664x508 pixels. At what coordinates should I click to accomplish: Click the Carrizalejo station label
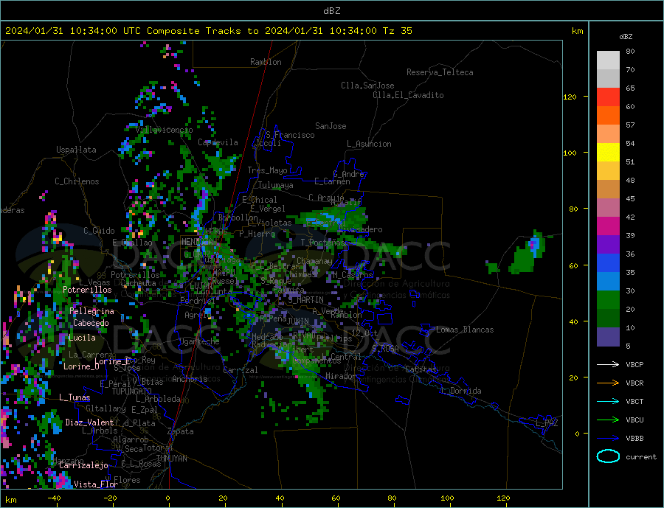[x=83, y=466]
